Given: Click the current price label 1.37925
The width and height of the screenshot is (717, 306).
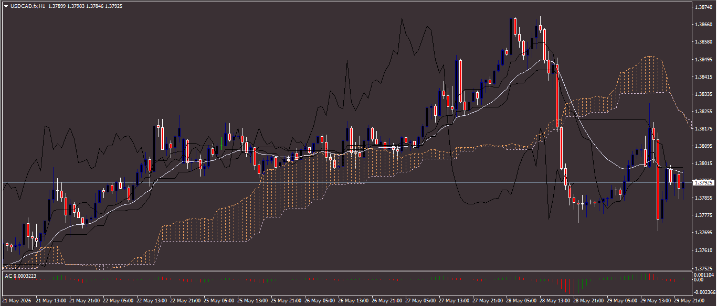Looking at the screenshot, I should click(x=704, y=182).
